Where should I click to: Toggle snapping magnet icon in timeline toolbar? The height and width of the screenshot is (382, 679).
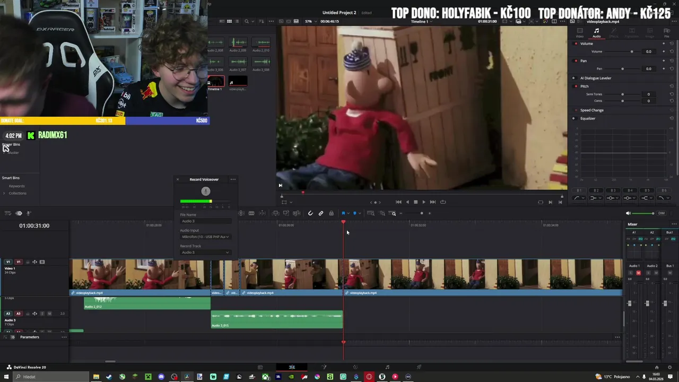310,213
